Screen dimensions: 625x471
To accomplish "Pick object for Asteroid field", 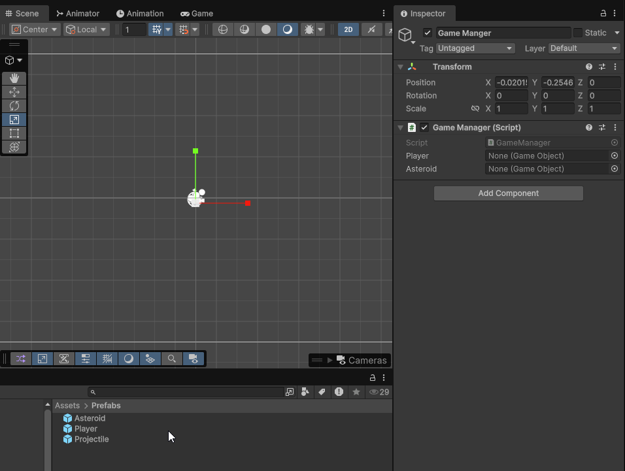I will point(615,169).
